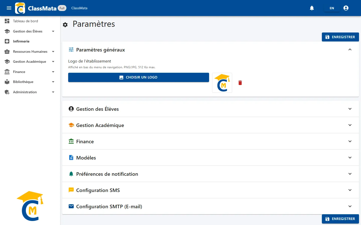Image resolution: width=361 pixels, height=225 pixels.
Task: Collapse the Paramètres généraux section
Action: pyautogui.click(x=350, y=49)
